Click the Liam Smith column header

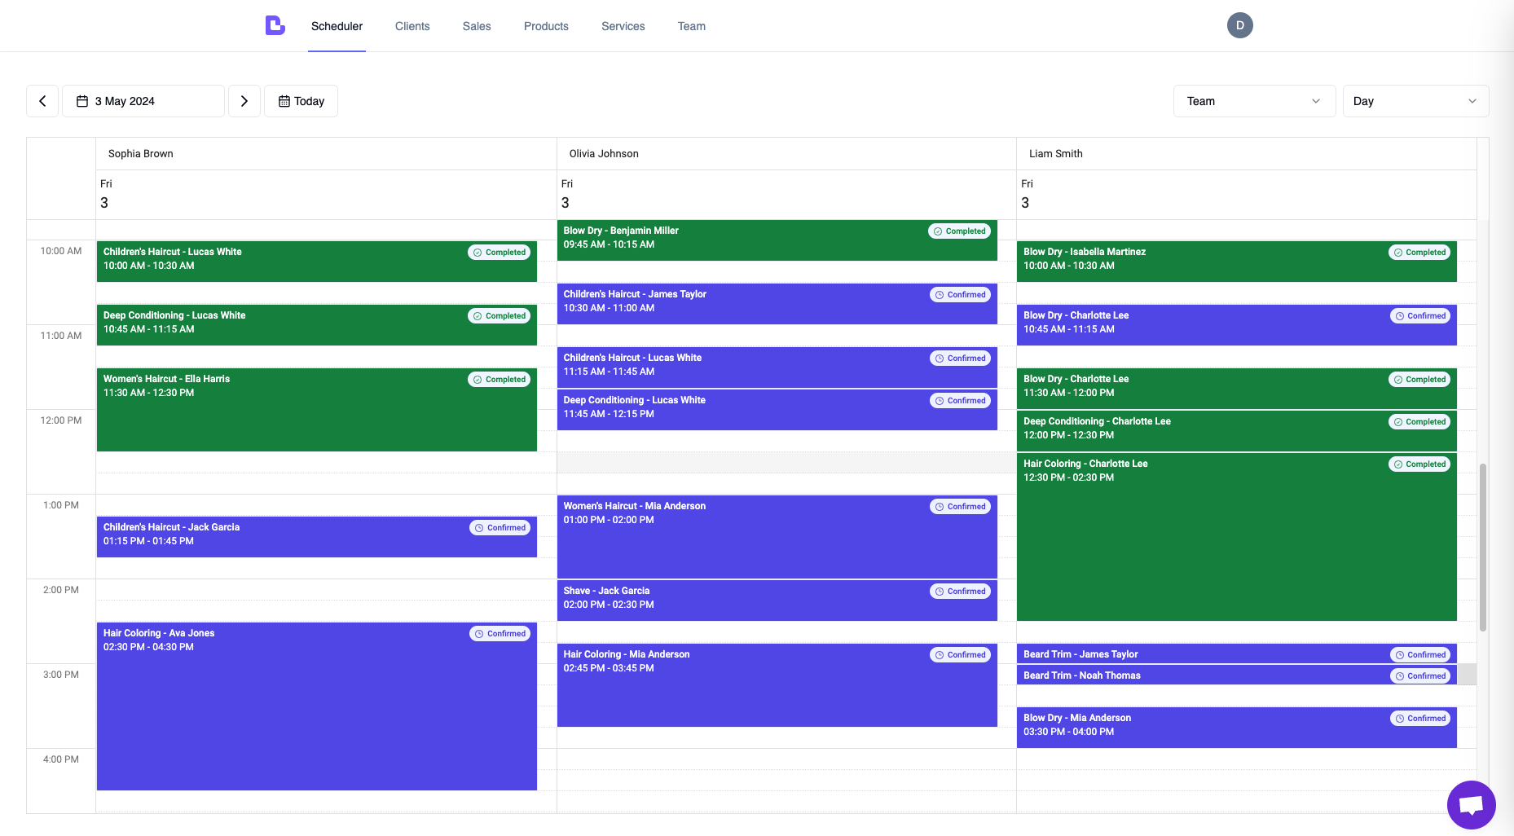(x=1056, y=153)
